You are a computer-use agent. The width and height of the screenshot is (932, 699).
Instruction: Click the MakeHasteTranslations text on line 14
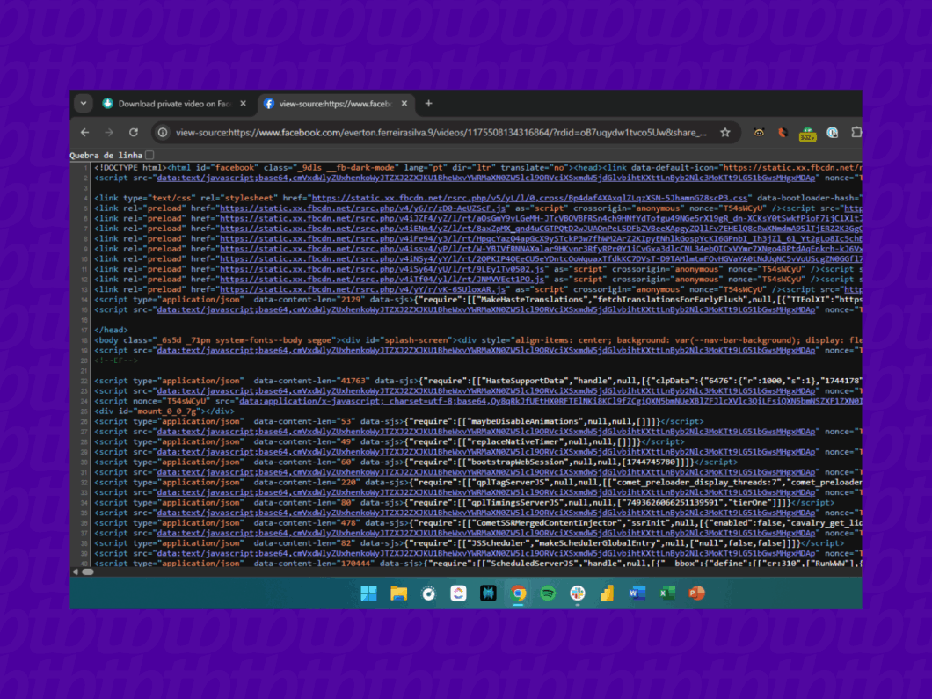point(530,300)
